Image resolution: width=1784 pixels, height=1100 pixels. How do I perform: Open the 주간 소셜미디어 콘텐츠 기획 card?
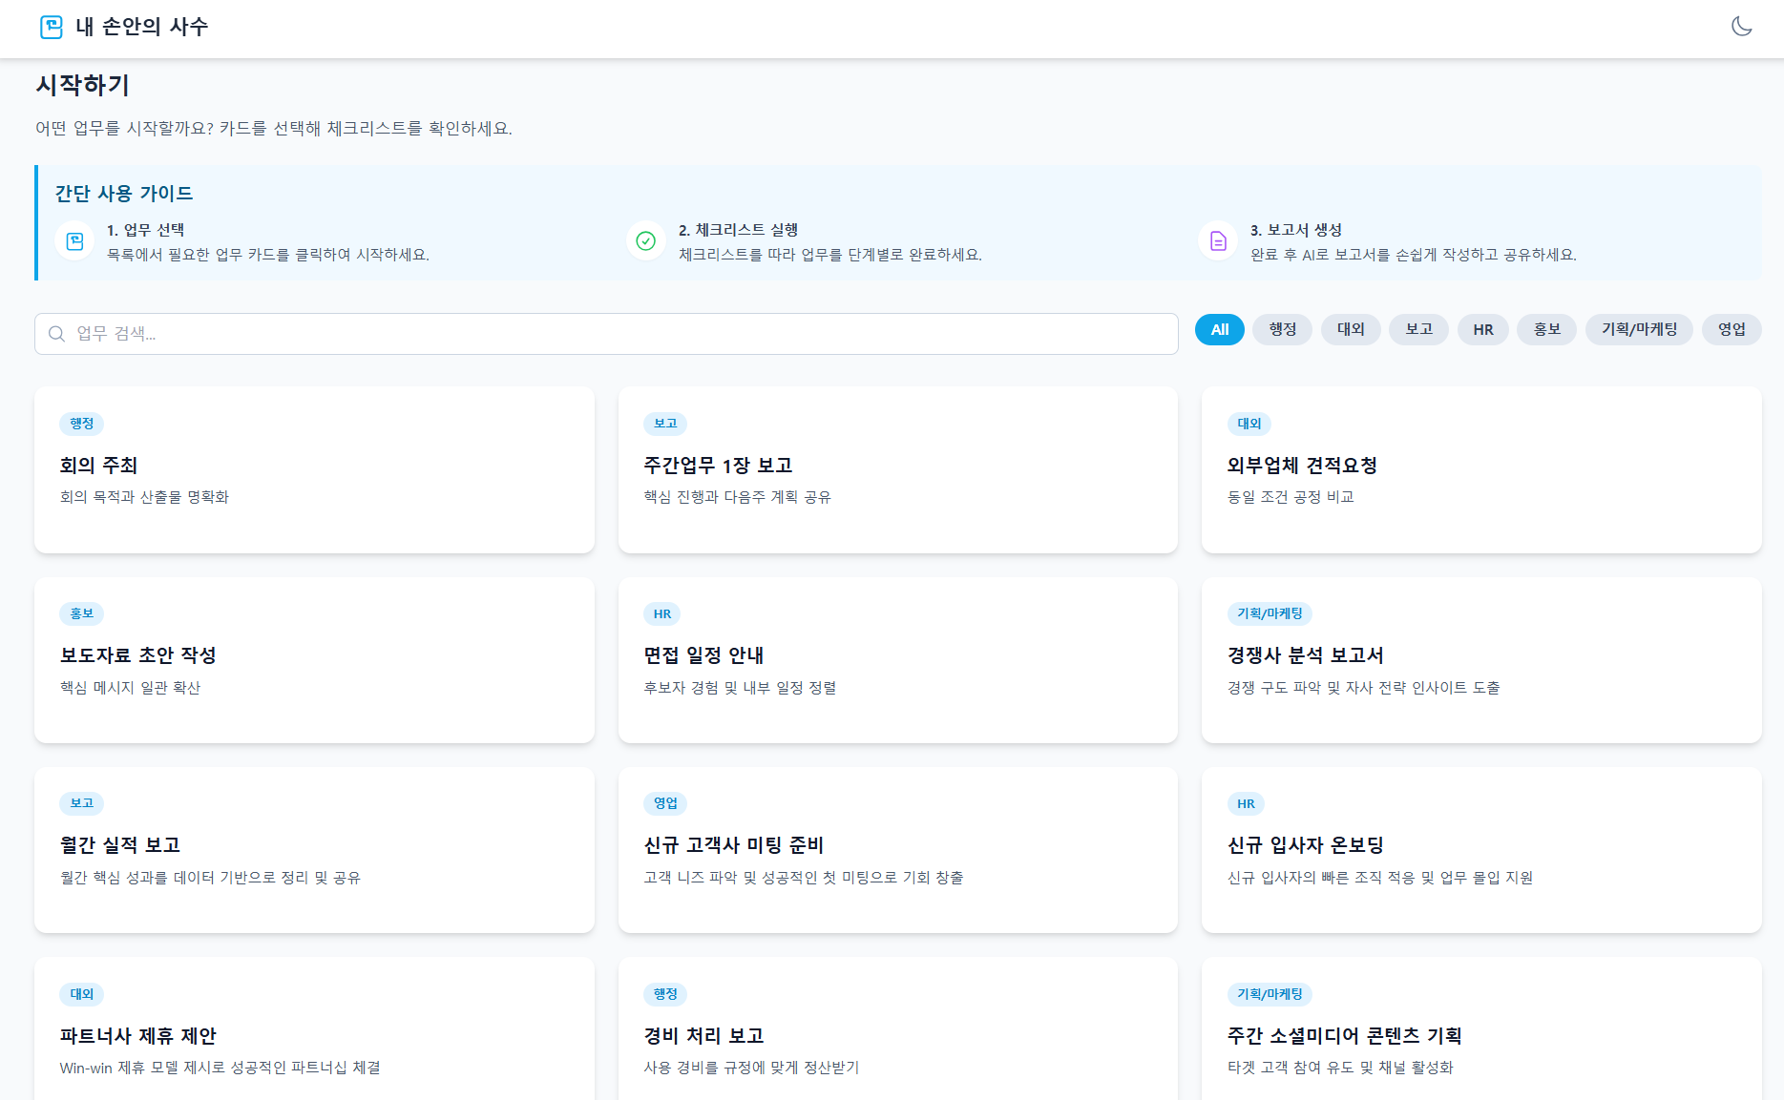(1481, 1029)
